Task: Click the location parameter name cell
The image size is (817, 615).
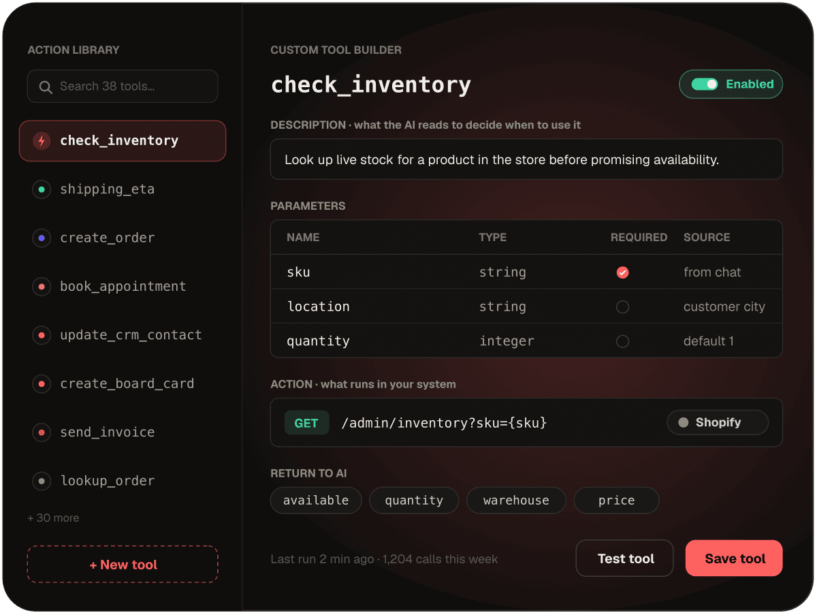Action: coord(319,307)
